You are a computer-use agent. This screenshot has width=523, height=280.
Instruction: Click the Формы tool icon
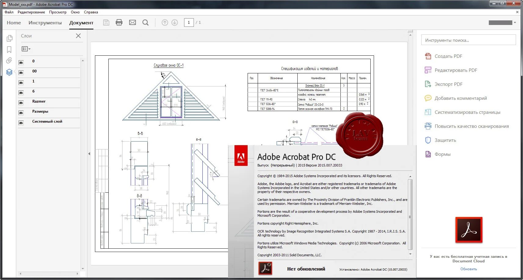[428, 154]
